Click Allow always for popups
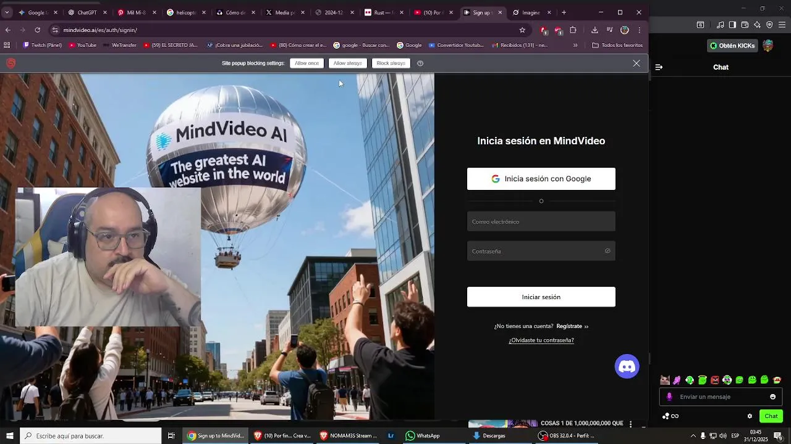This screenshot has width=791, height=444. coord(348,64)
